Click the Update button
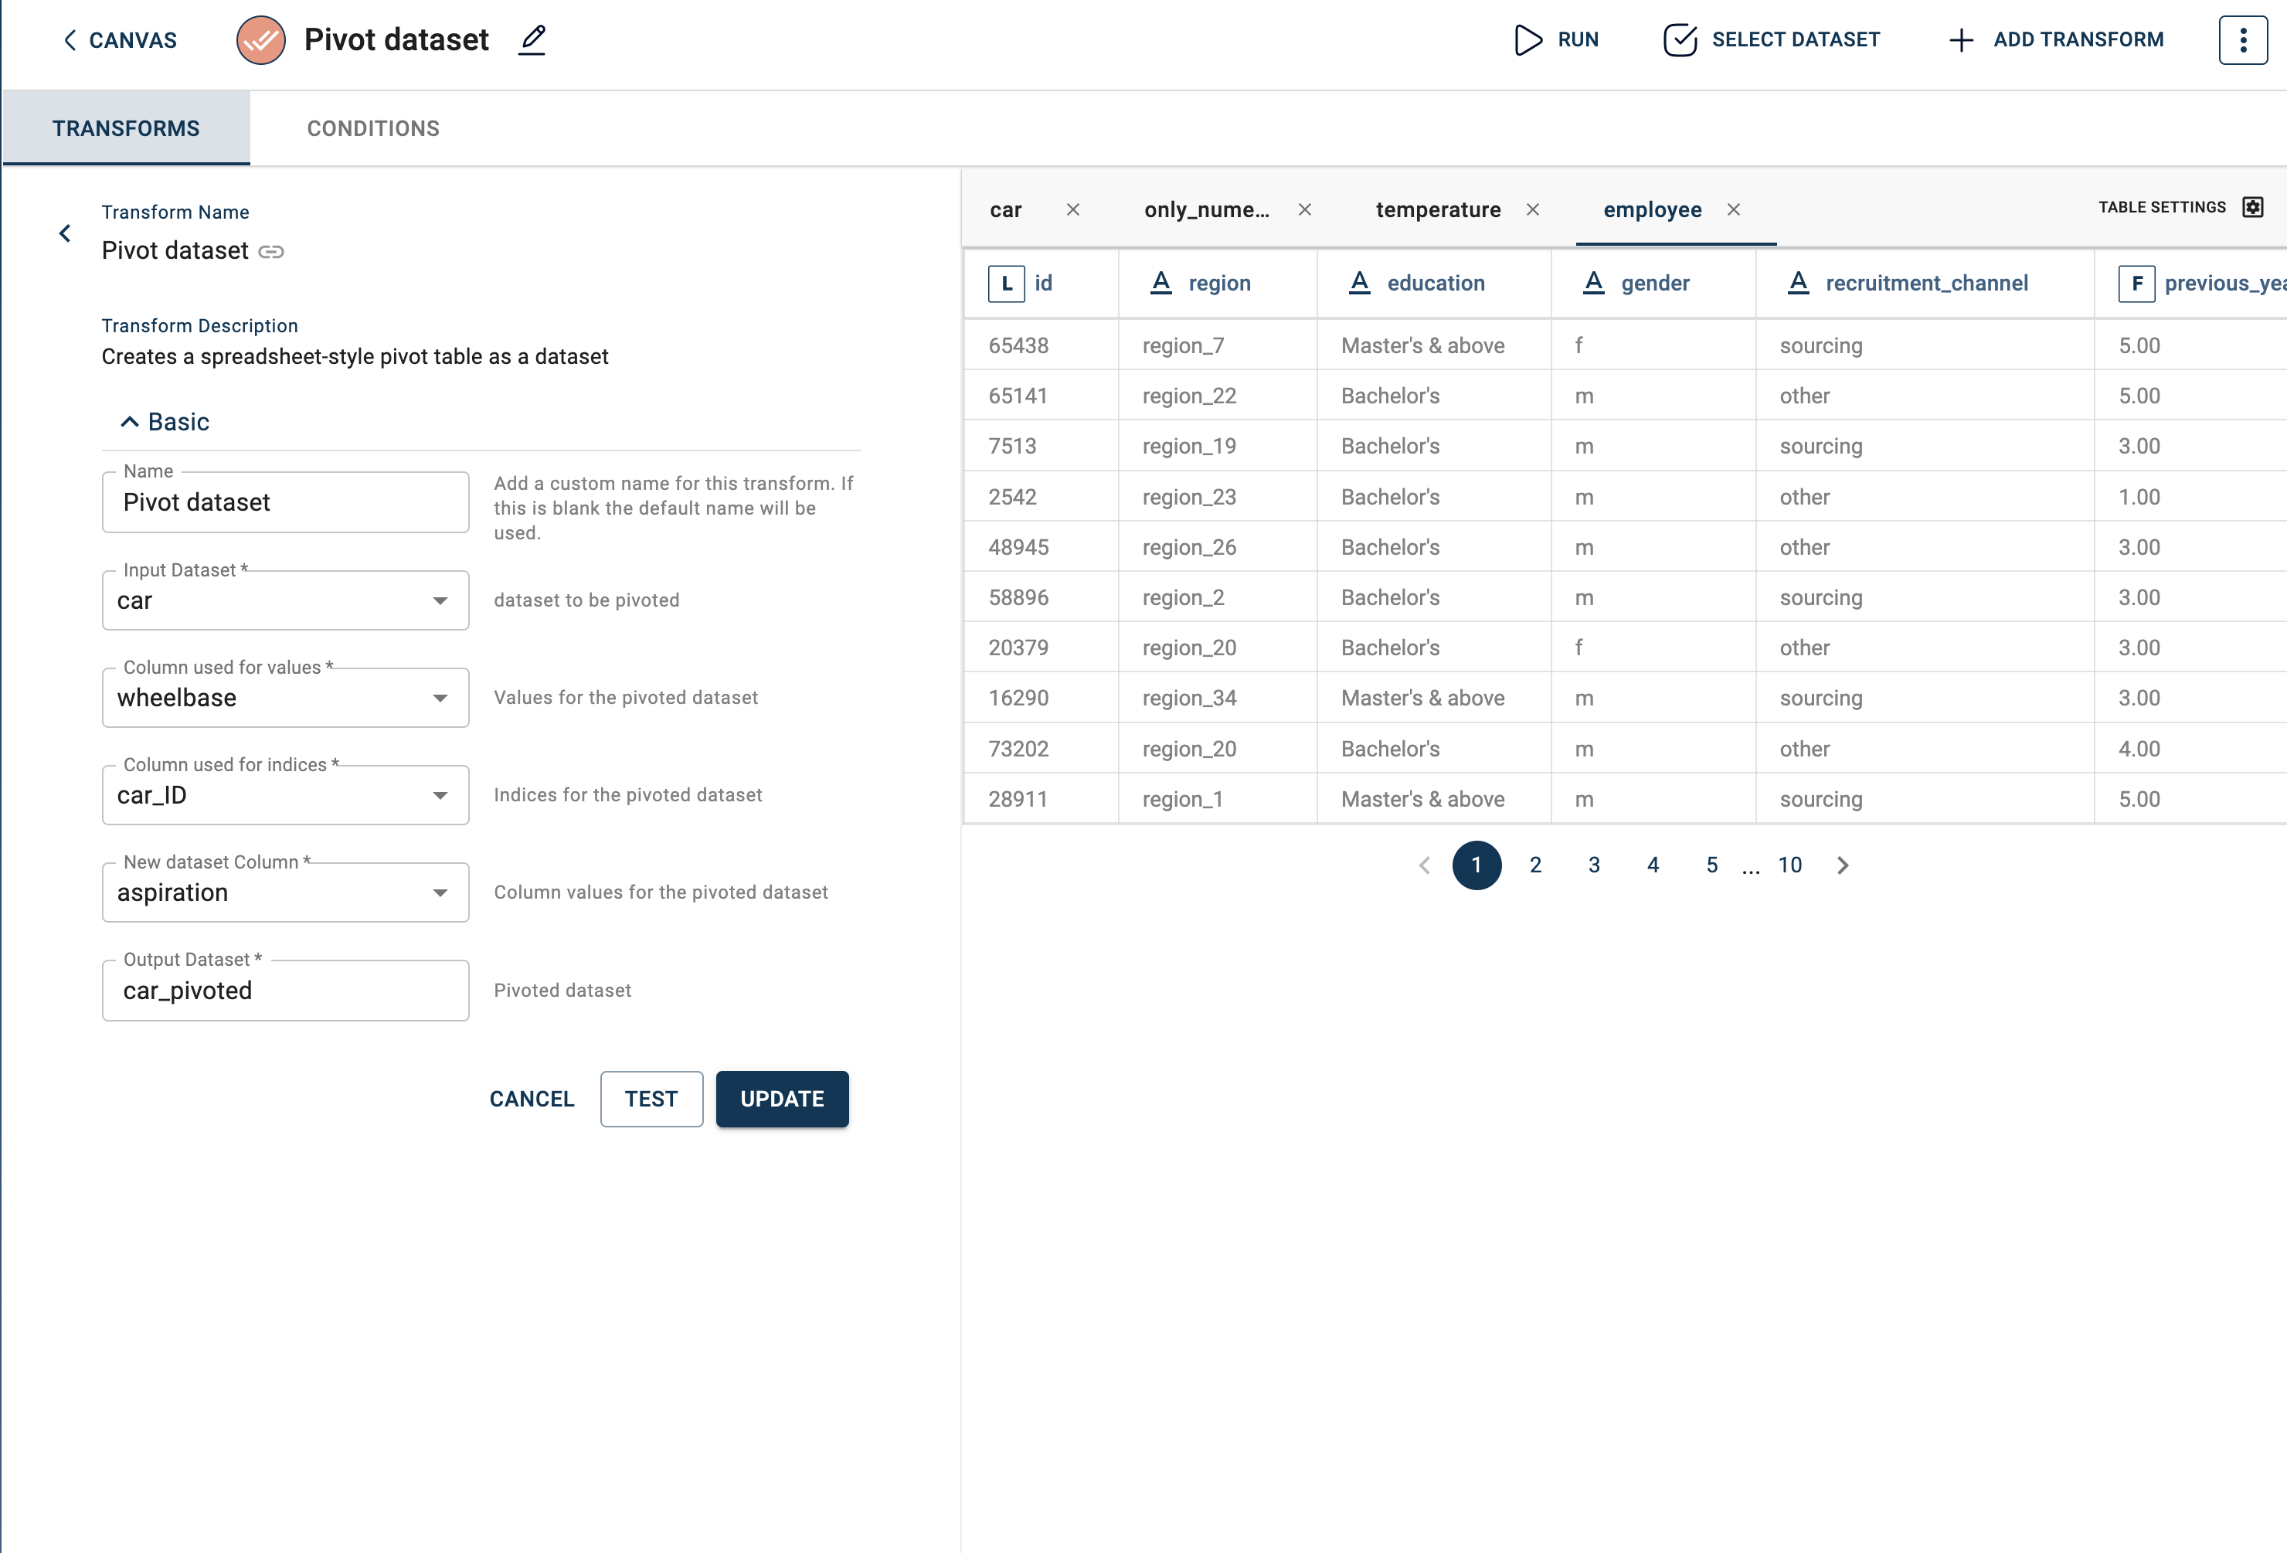This screenshot has height=1557, width=2287. 783,1100
